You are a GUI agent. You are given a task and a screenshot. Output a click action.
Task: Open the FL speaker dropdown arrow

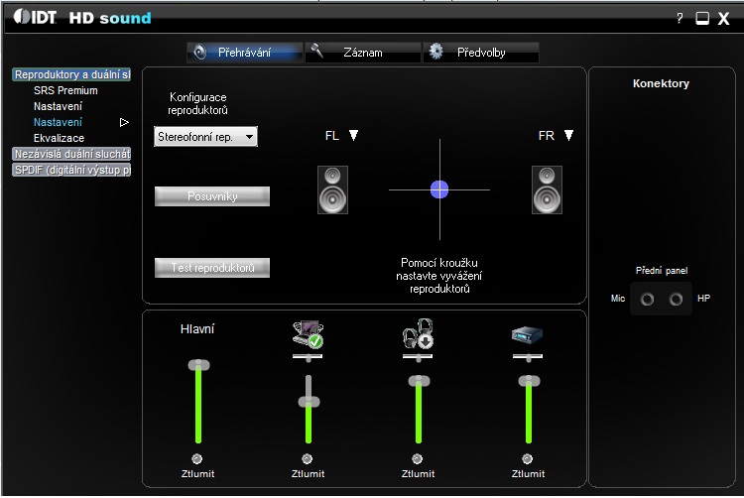353,136
